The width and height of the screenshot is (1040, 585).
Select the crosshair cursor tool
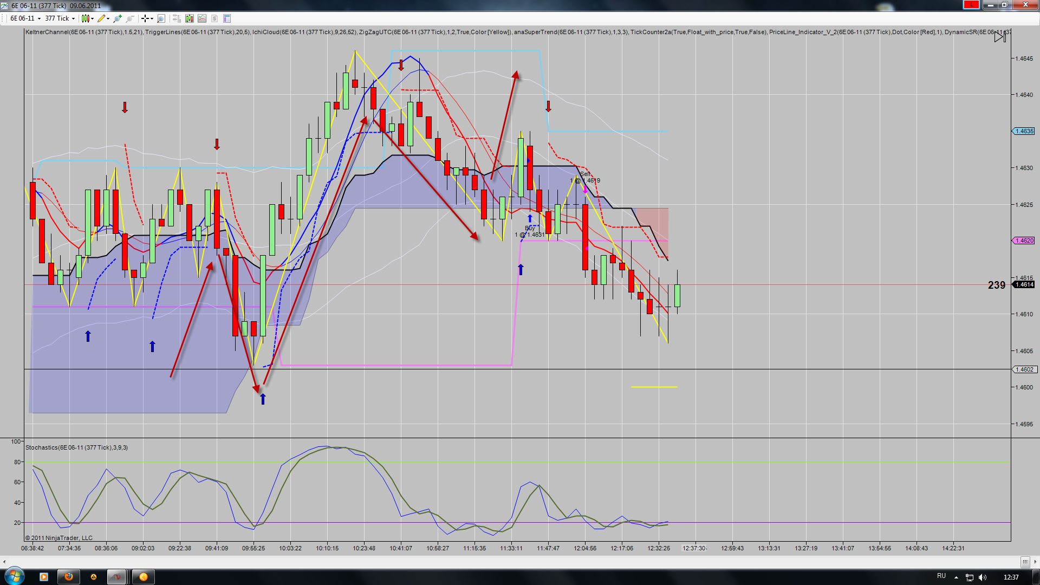tap(145, 18)
